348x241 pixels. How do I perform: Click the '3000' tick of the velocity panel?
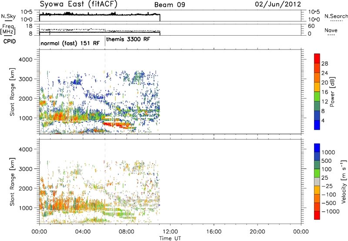click(x=25, y=169)
